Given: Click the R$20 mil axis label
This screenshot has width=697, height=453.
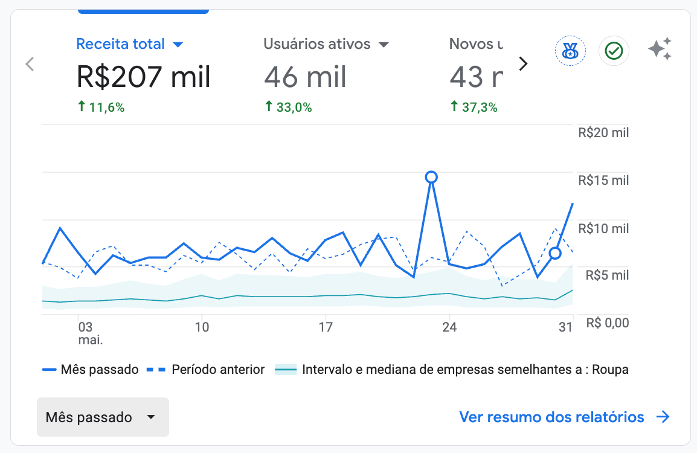Looking at the screenshot, I should click(603, 132).
